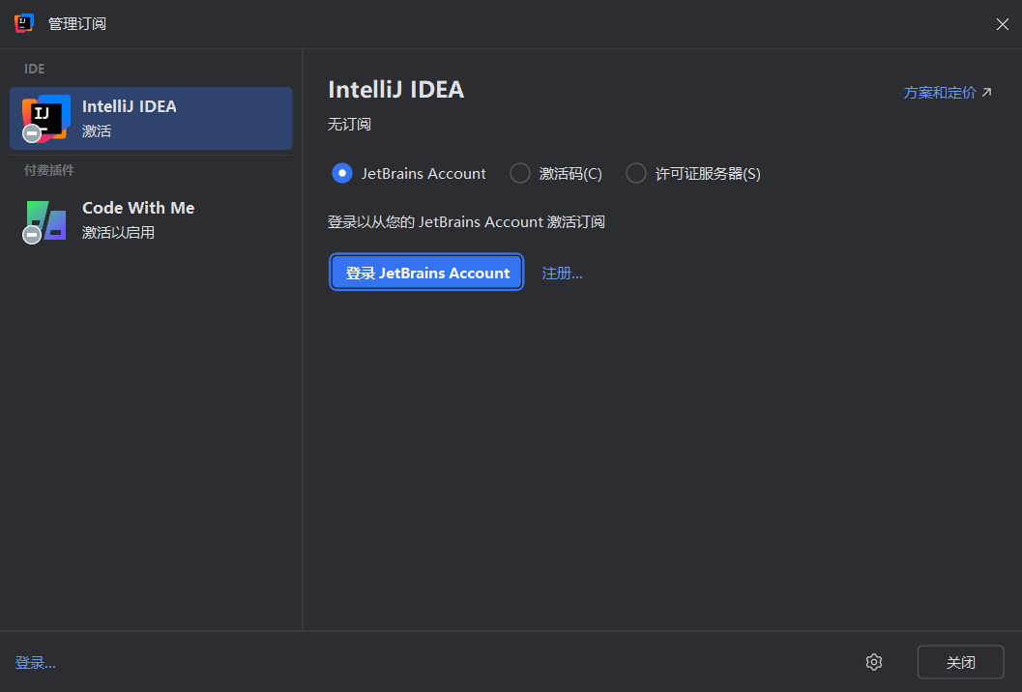Screen dimensions: 1022x692
Task: Click the IntelliJ IDEA product icon in sidebar
Action: [x=46, y=117]
